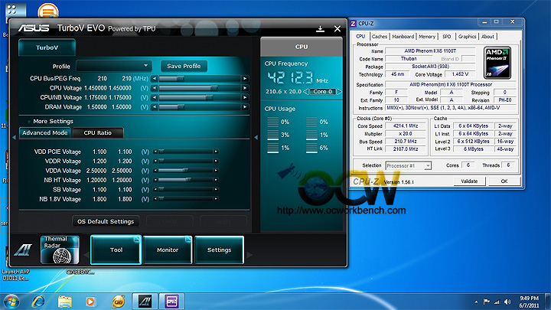Open the Tool menu button
The image size is (551, 310).
(x=116, y=250)
